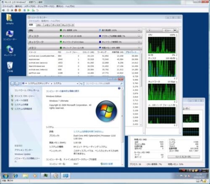Screen dimensions: 210x184
Task: Click the red Shut Down VM icon
Action: click(x=16, y=10)
